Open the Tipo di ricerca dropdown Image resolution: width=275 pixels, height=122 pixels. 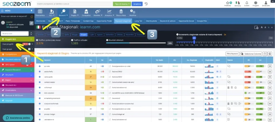122,4
